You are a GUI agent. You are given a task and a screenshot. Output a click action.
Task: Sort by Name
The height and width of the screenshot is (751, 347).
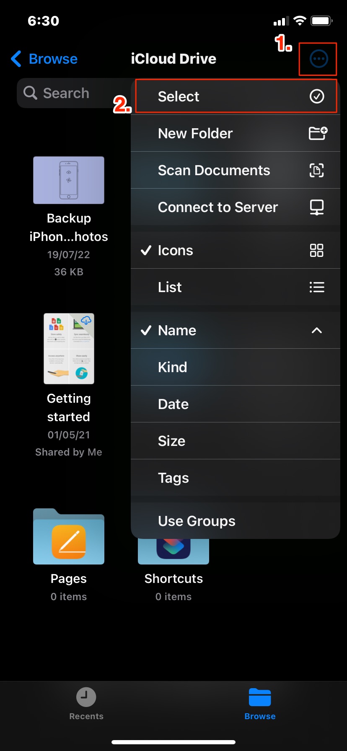236,330
